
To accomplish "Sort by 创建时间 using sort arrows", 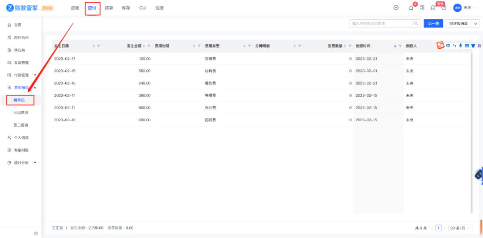I will (395, 46).
